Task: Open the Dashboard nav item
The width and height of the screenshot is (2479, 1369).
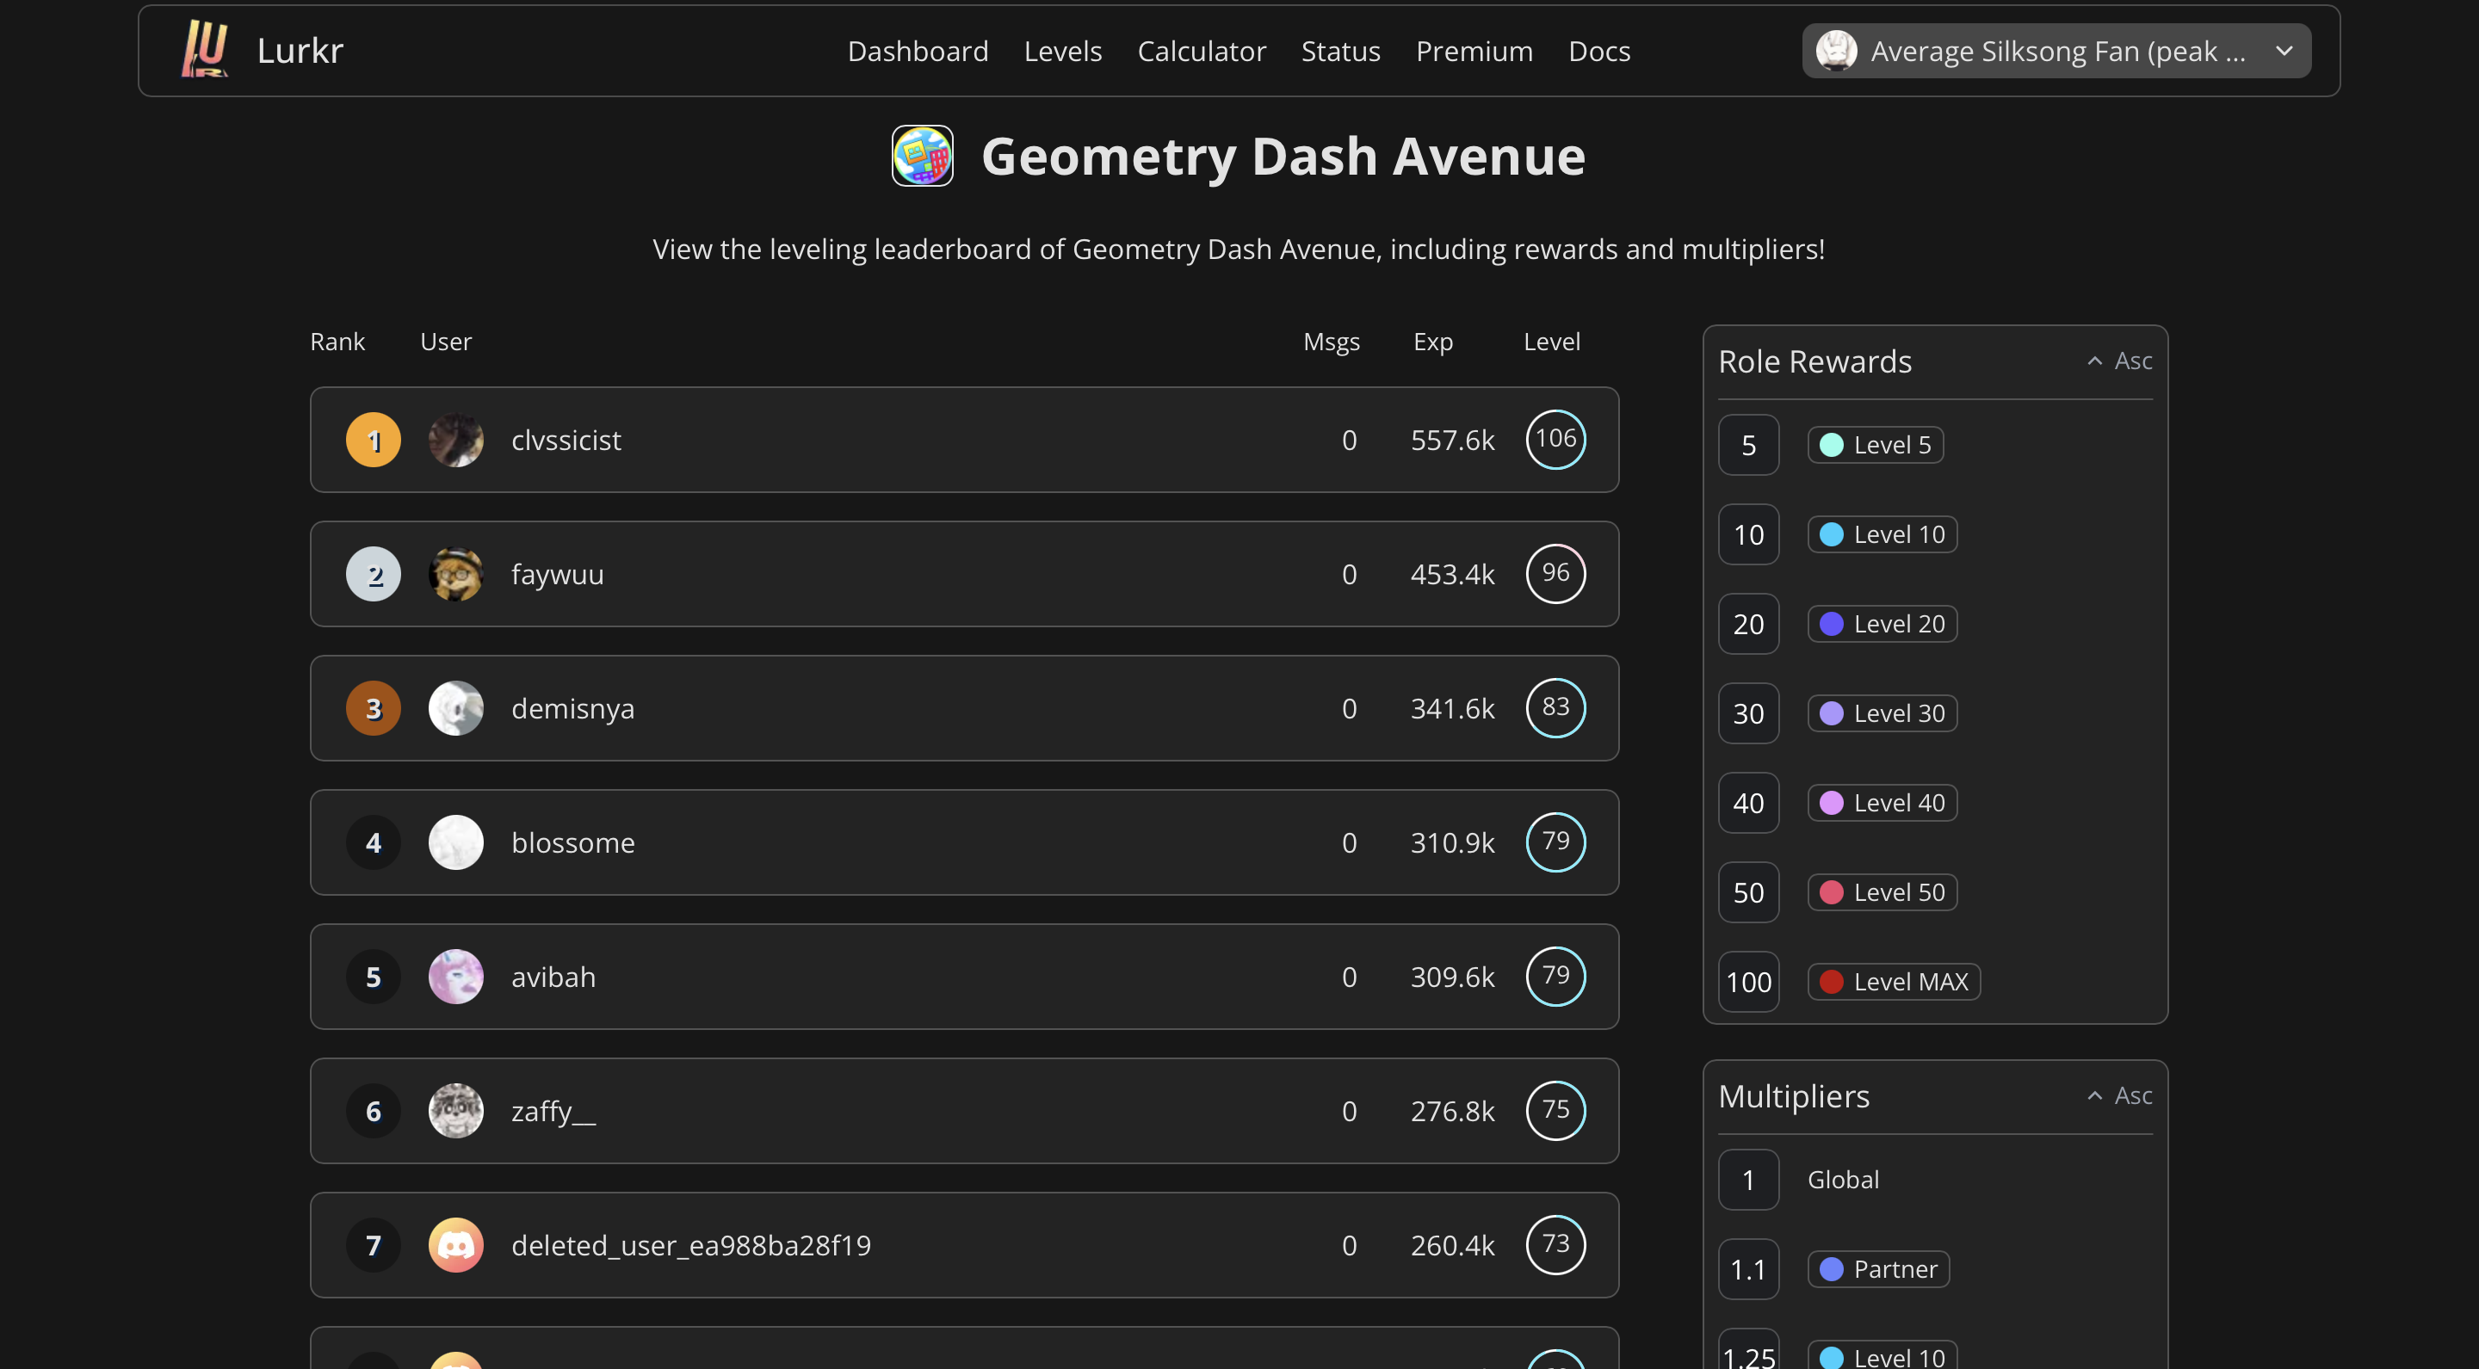Action: pyautogui.click(x=917, y=51)
